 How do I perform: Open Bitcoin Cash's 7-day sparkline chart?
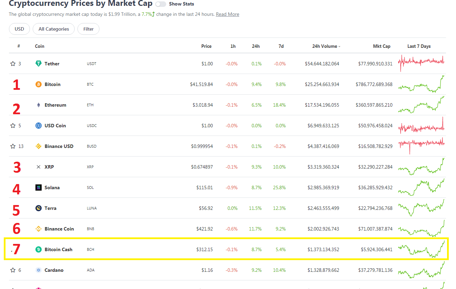421,249
